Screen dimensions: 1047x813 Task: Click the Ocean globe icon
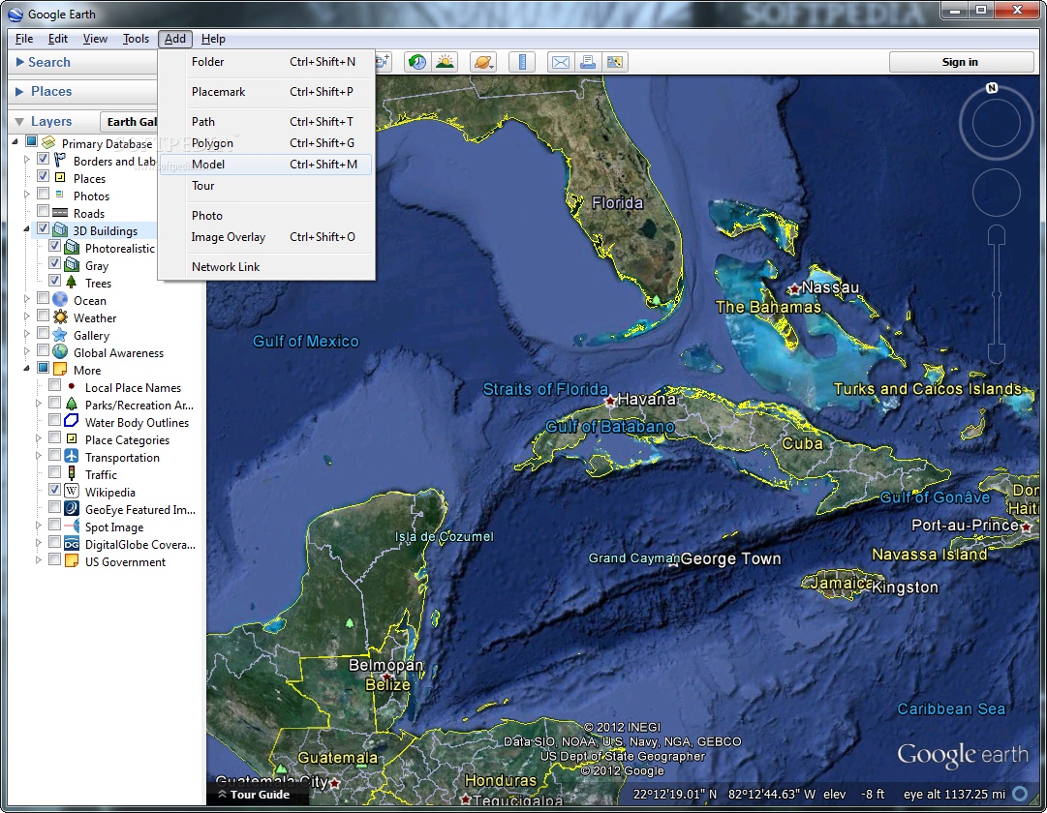pyautogui.click(x=60, y=300)
